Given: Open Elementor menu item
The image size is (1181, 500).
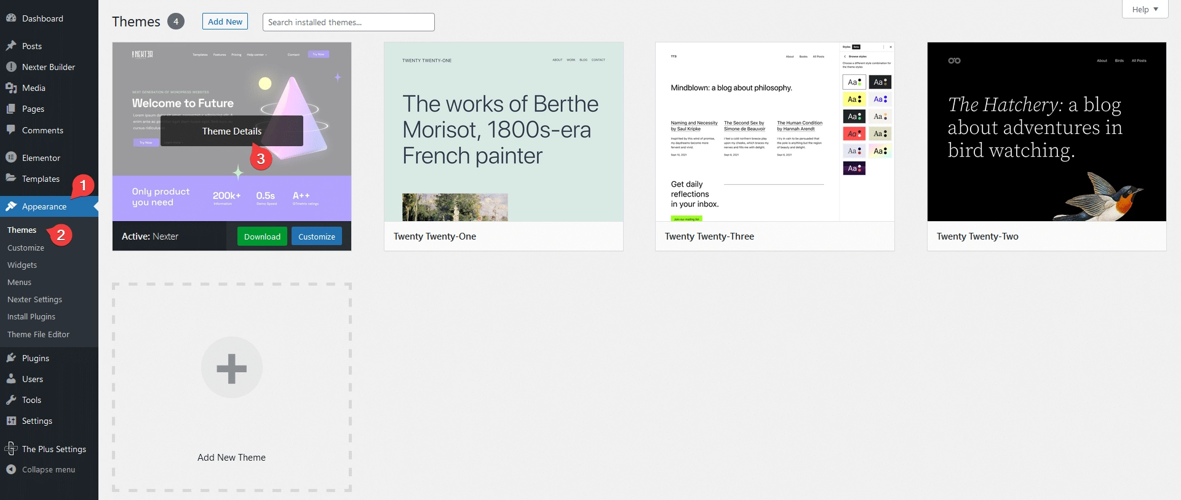Looking at the screenshot, I should pyautogui.click(x=49, y=158).
